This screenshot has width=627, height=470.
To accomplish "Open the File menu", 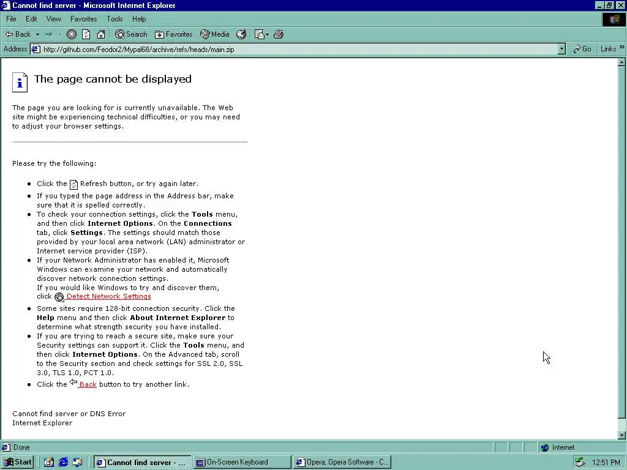I will (x=11, y=19).
